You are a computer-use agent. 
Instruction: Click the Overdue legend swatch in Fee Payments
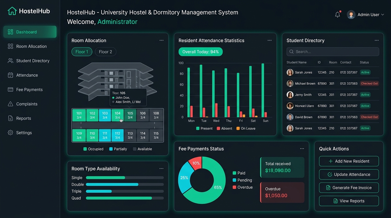point(234,187)
